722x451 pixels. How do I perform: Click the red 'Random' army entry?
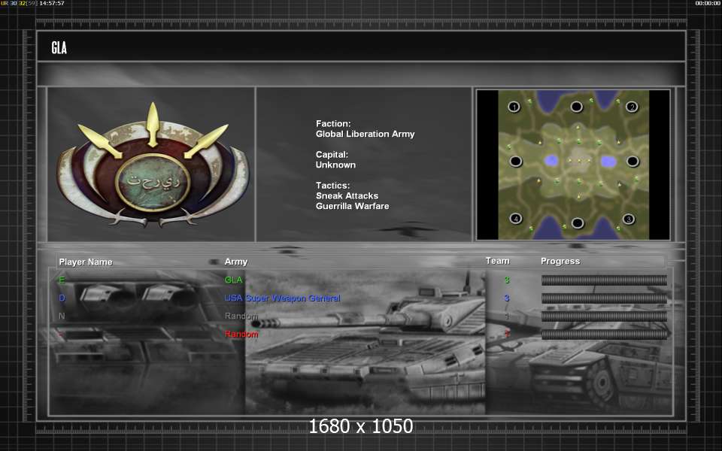coord(241,334)
